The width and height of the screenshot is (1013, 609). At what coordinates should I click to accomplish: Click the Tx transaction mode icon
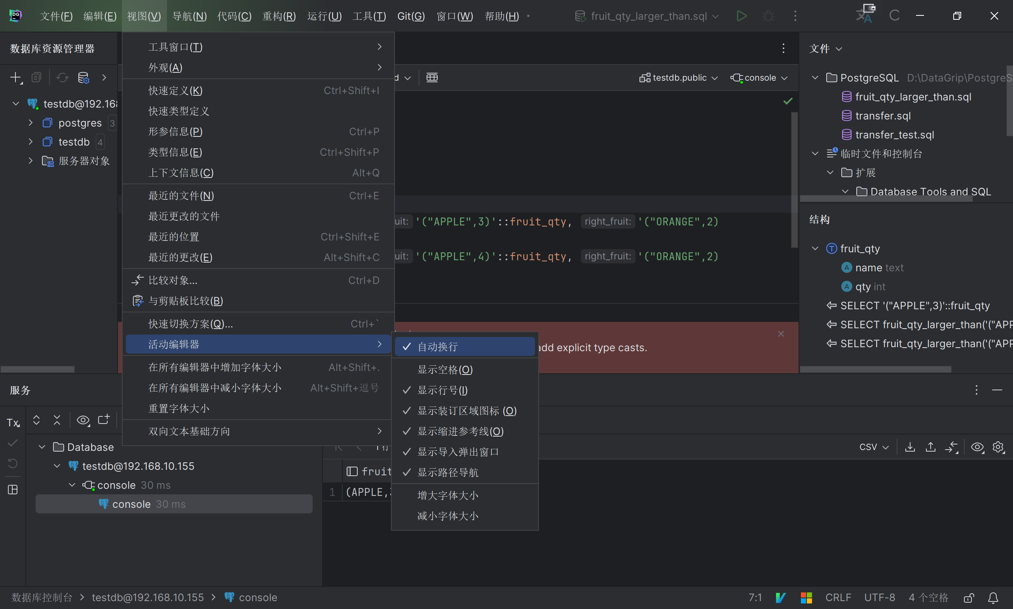pos(13,422)
